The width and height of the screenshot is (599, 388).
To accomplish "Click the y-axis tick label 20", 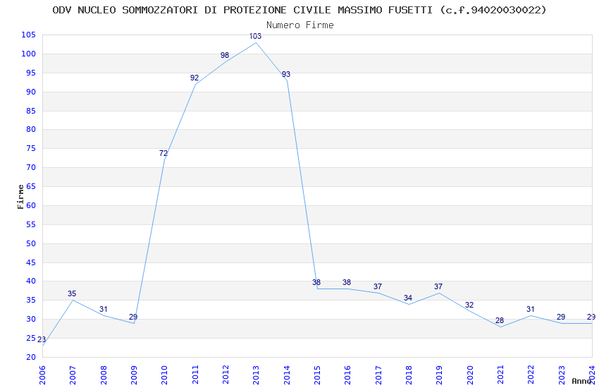I will [x=30, y=357].
